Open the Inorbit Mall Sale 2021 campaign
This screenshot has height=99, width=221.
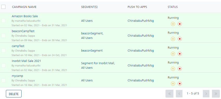26,61
